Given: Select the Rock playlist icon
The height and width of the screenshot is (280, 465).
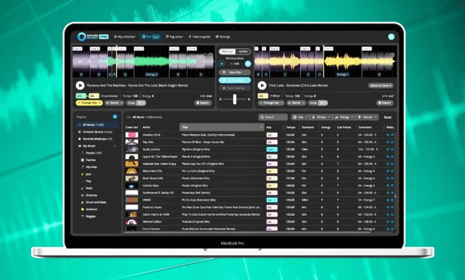Looking at the screenshot, I should click(82, 188).
